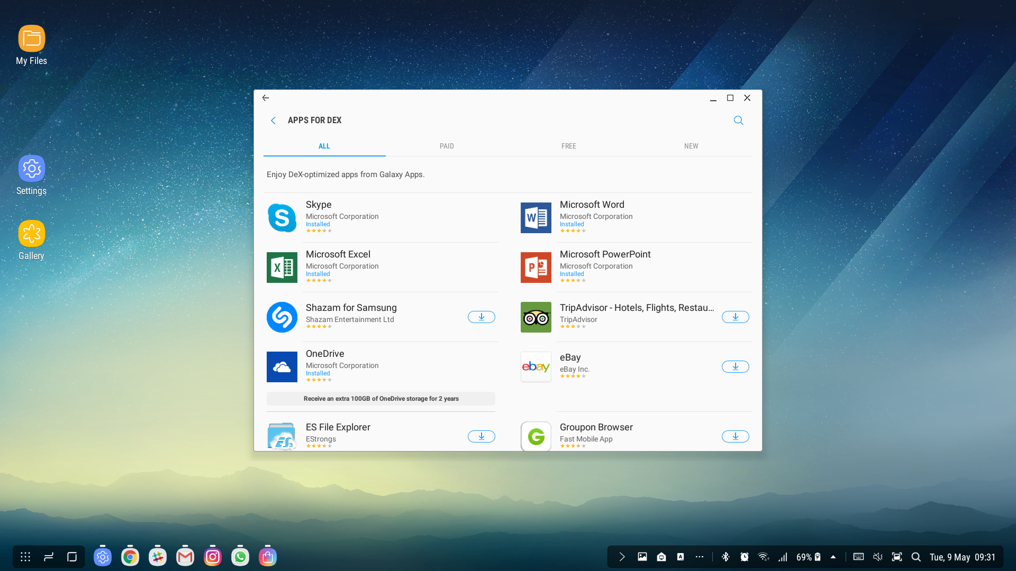Viewport: 1016px width, 571px height.
Task: Expand the notification tray arrow
Action: coord(622,557)
